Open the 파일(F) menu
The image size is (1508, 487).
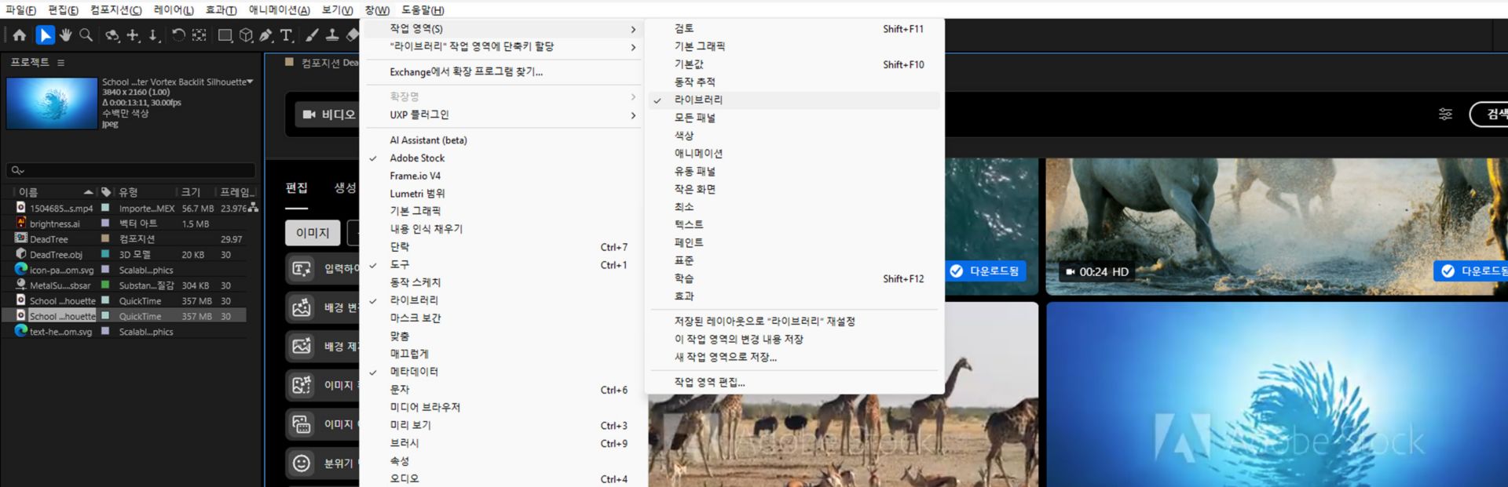20,10
